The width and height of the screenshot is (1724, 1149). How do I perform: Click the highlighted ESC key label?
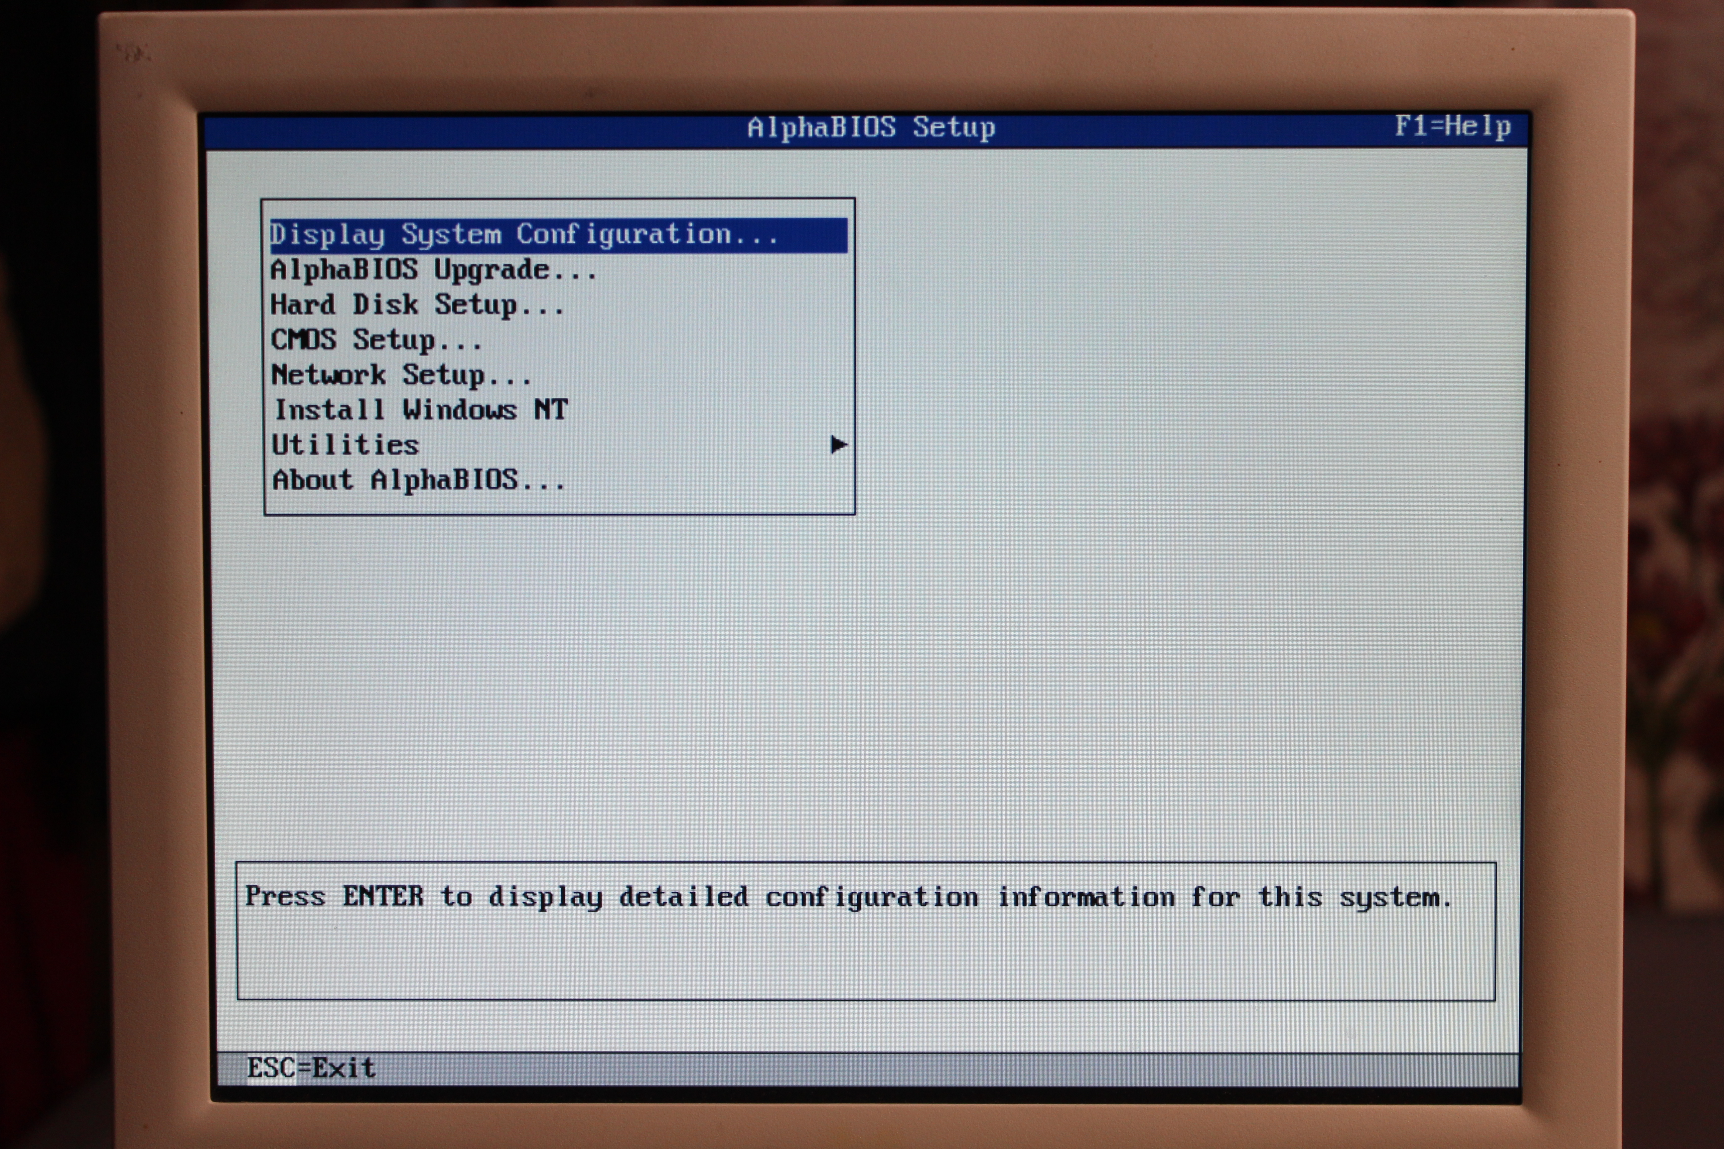(x=271, y=1068)
